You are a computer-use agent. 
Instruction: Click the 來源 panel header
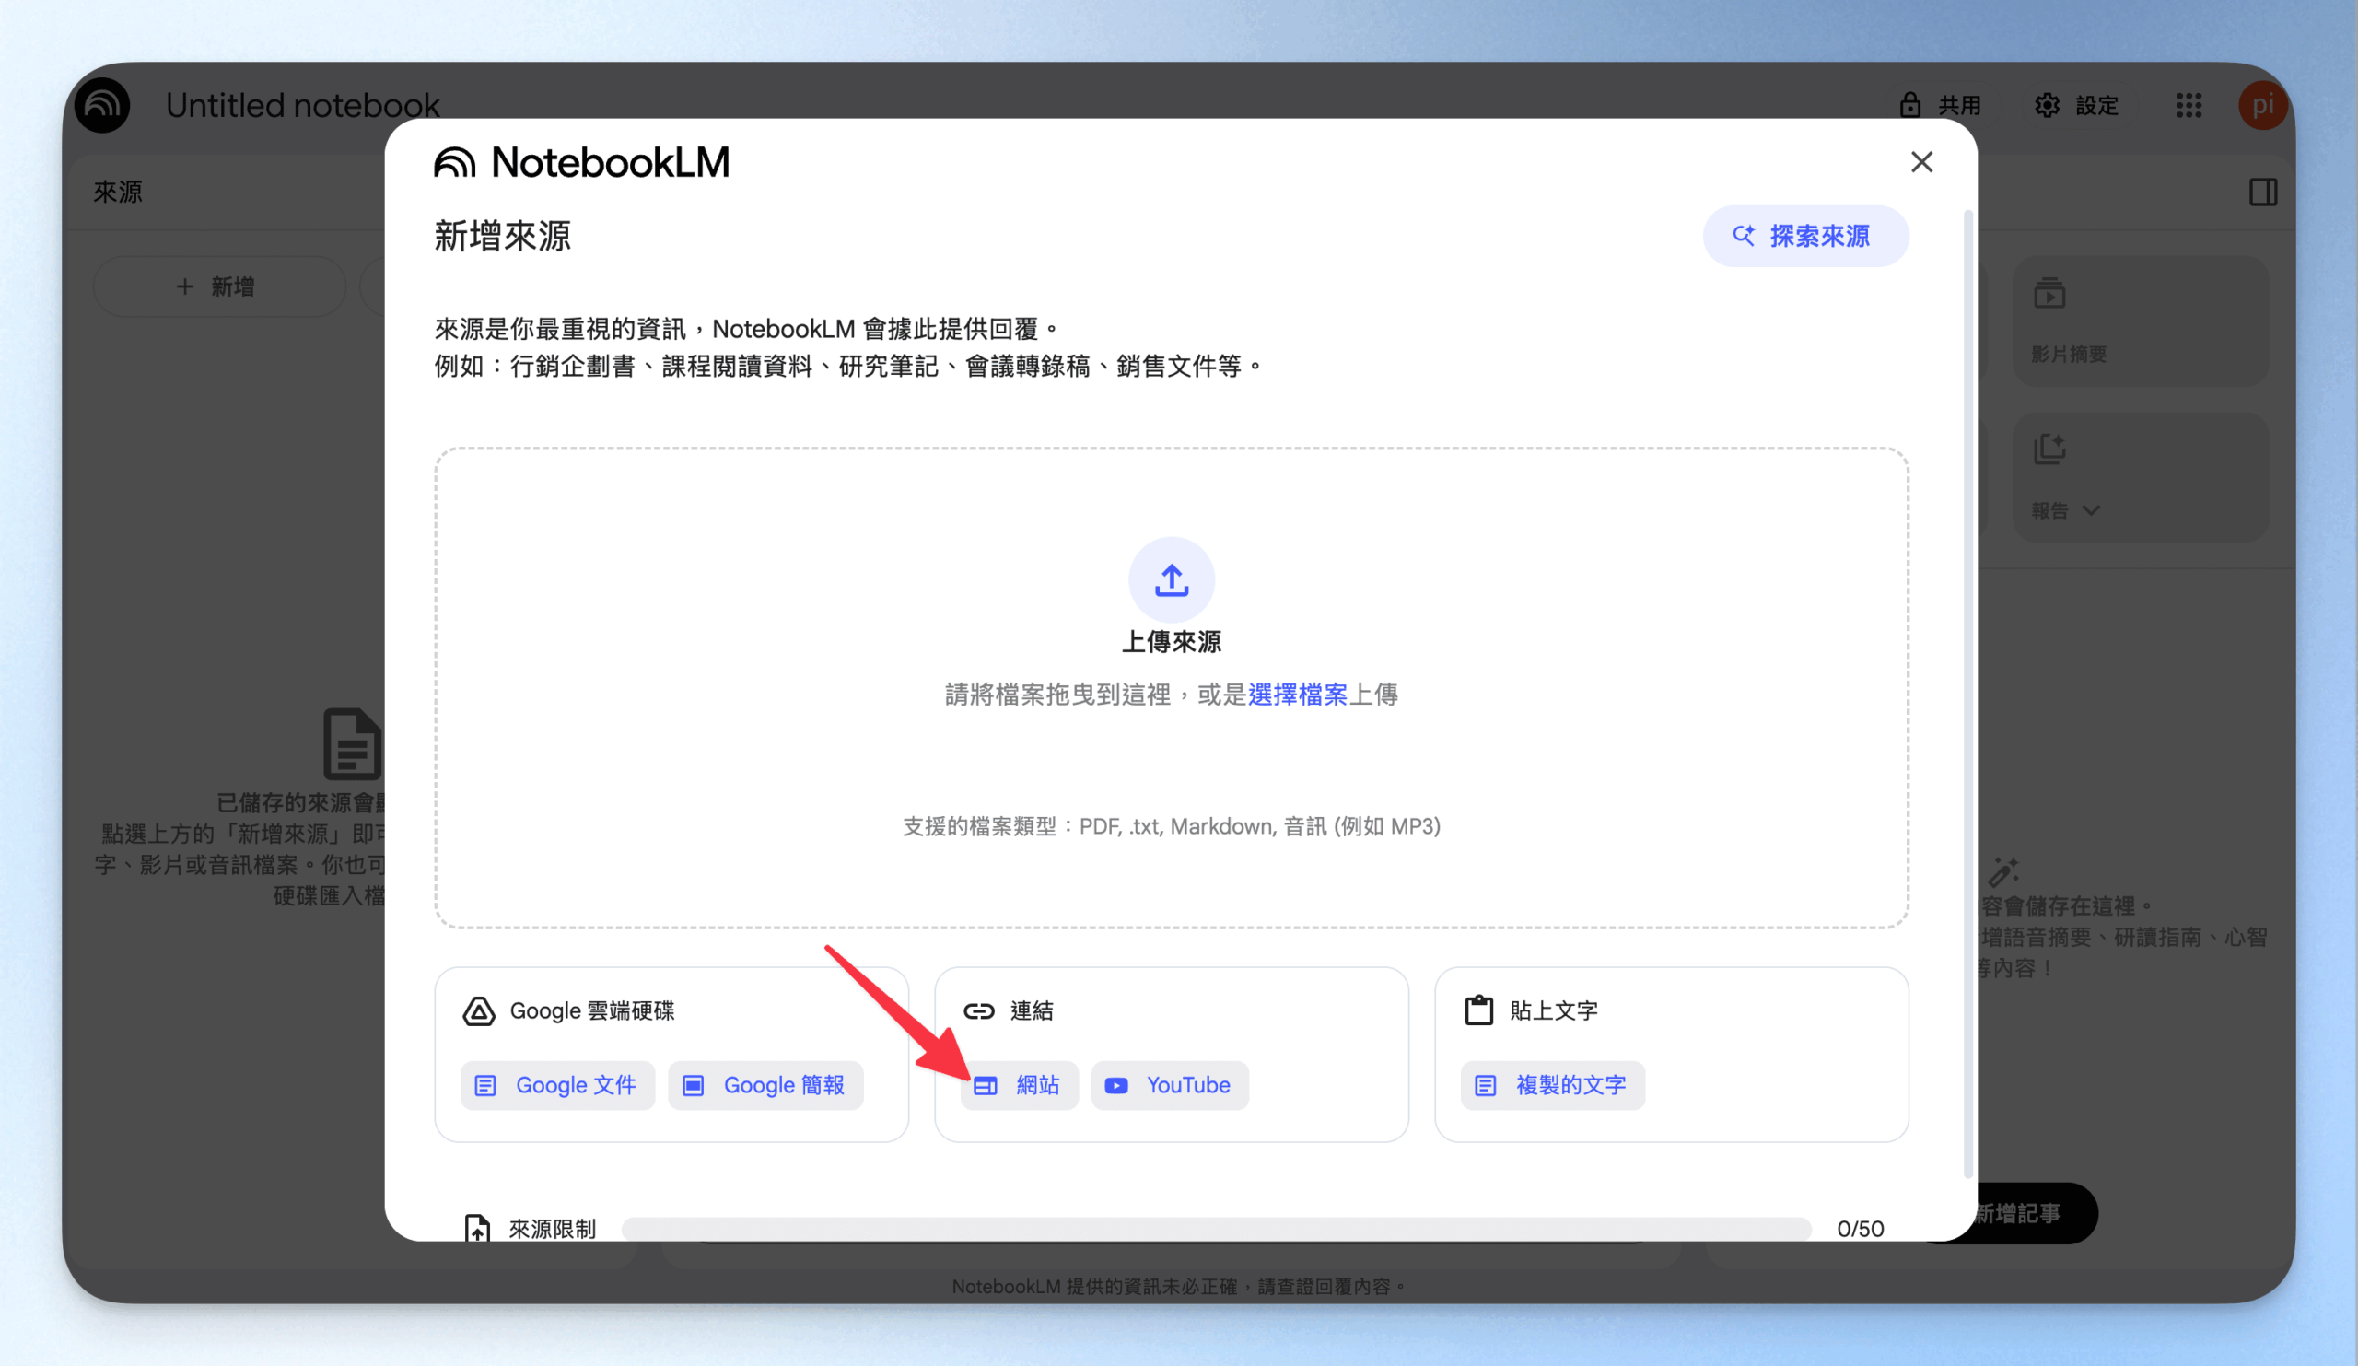point(118,192)
